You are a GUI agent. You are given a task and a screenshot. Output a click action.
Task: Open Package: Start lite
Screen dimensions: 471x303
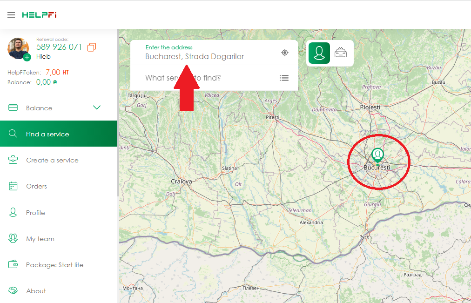coord(54,265)
